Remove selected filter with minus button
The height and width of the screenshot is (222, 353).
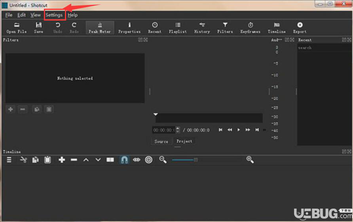tap(23, 109)
